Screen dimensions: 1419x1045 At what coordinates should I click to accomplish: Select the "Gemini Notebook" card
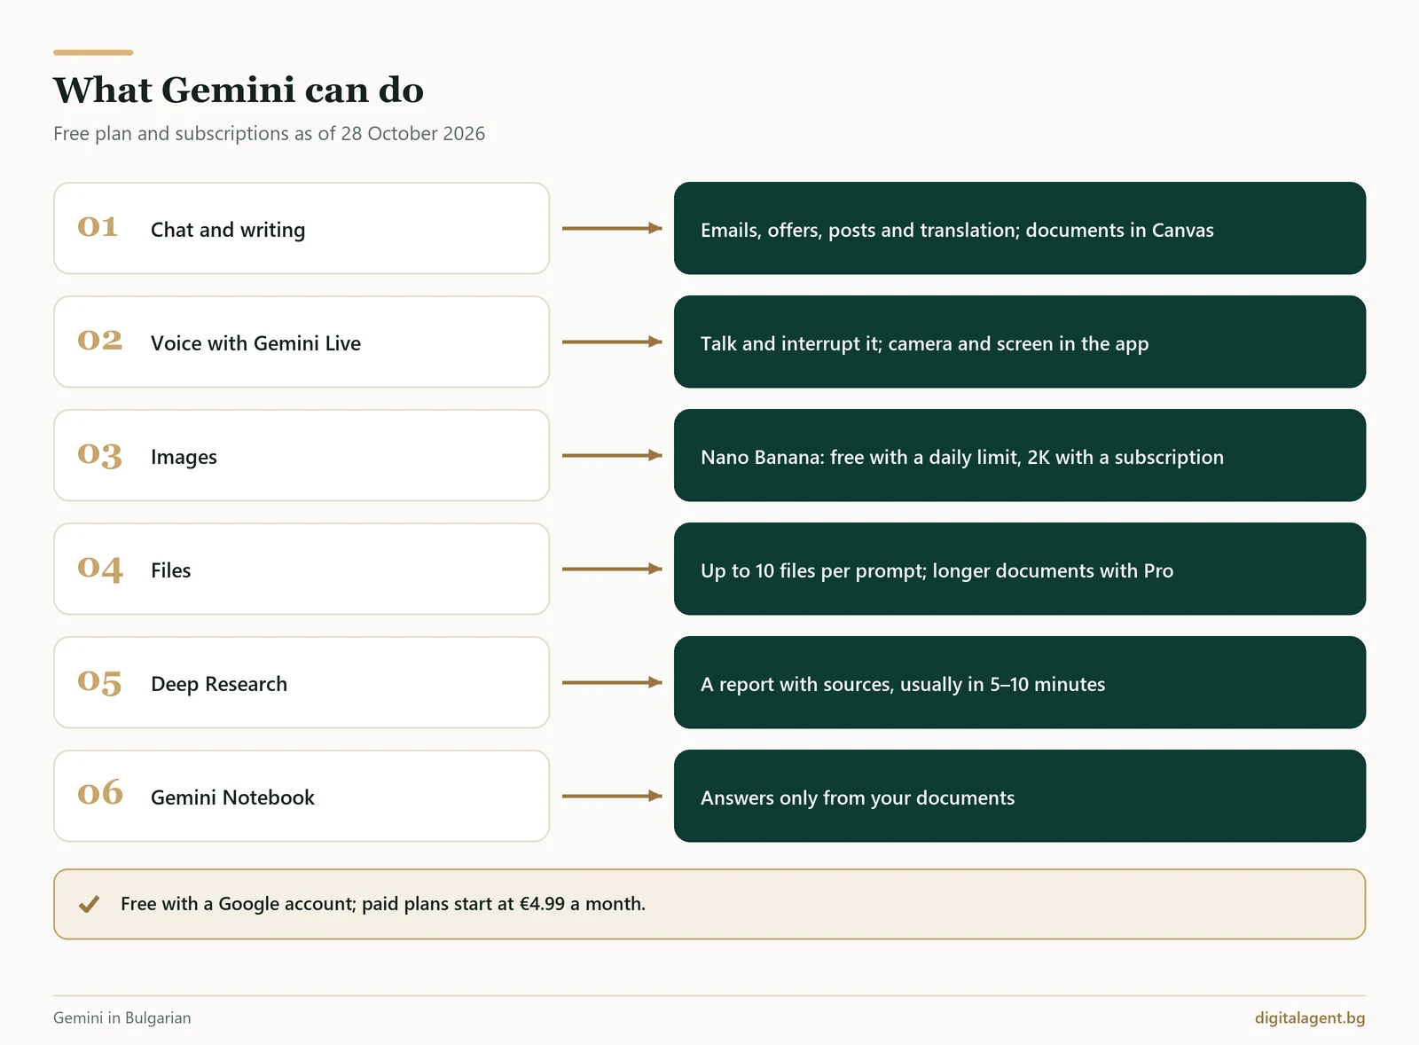click(302, 796)
